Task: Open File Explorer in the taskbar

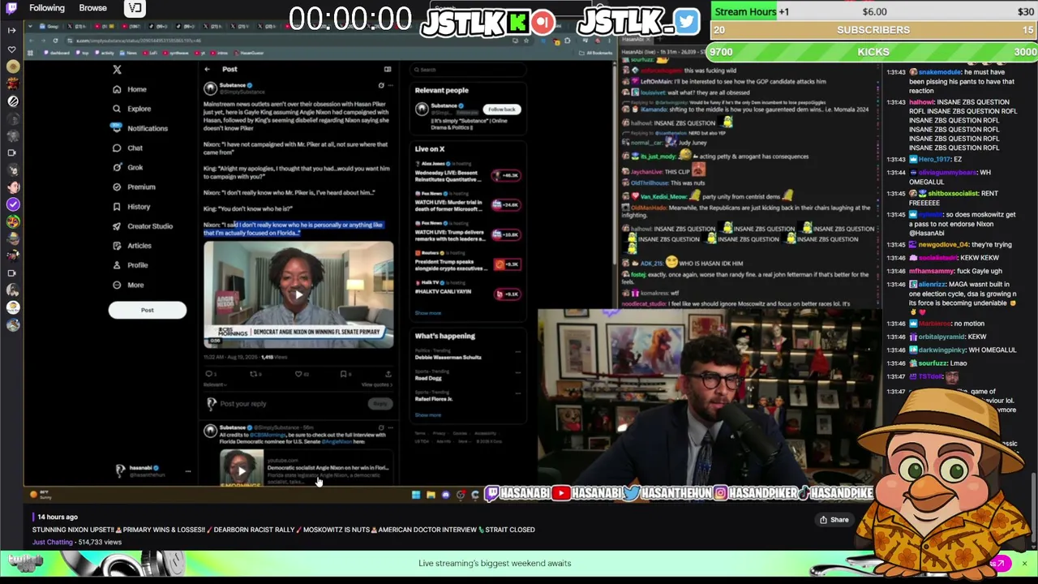Action: (431, 495)
